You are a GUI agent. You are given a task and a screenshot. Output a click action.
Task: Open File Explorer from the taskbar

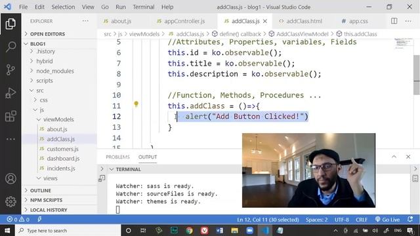[x=235, y=230]
